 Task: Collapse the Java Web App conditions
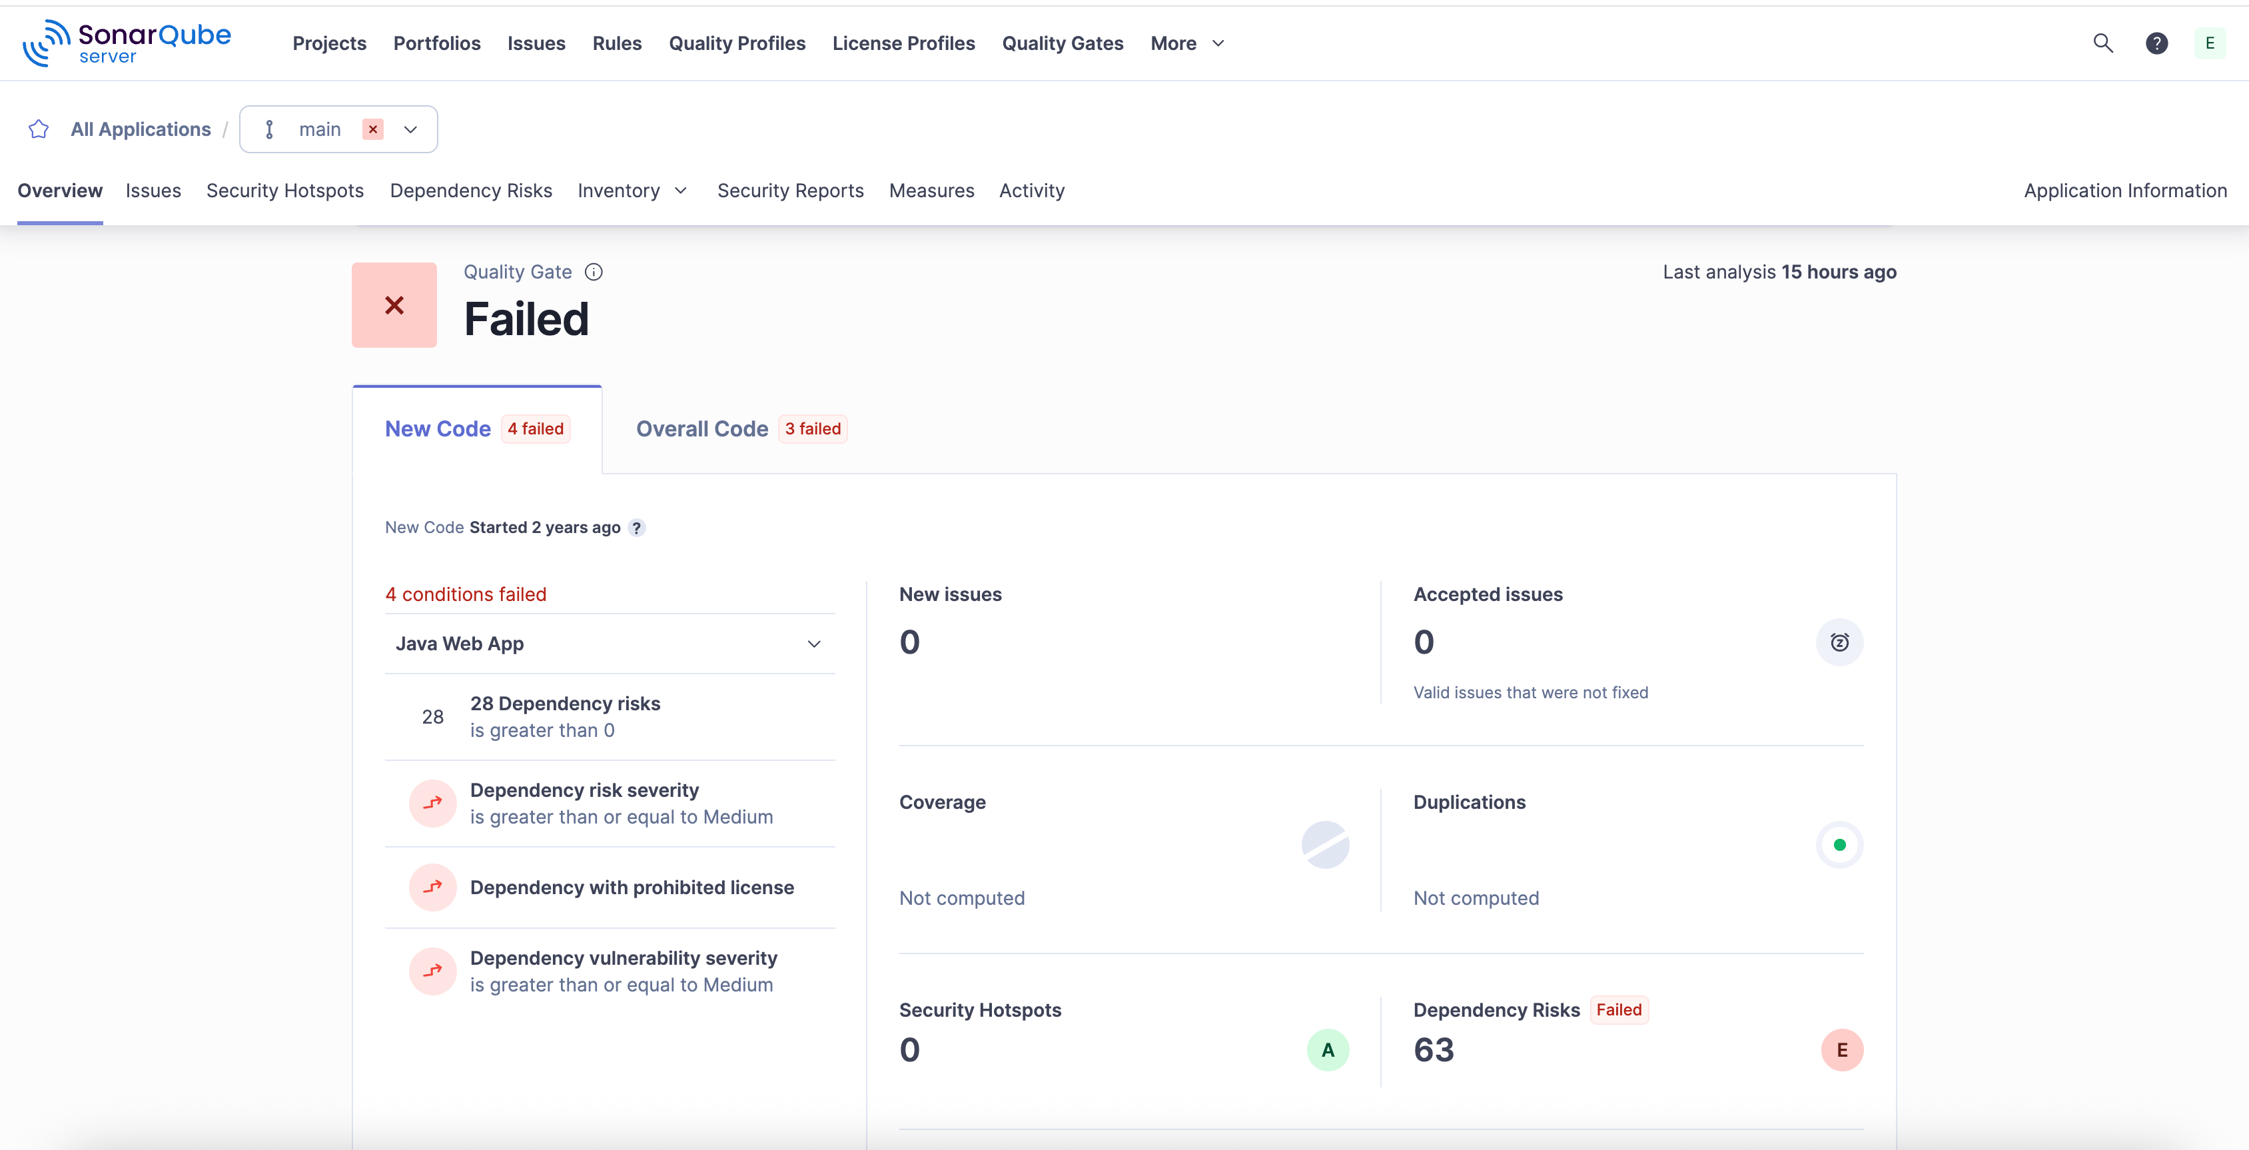(x=813, y=644)
